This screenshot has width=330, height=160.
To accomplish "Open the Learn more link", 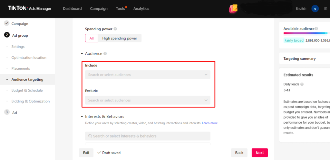I will tap(209, 123).
